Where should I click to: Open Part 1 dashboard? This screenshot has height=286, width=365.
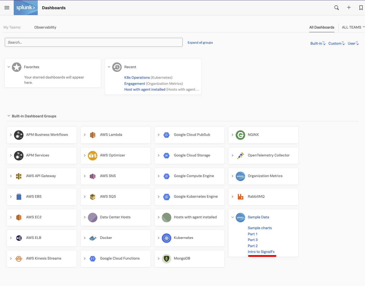tap(253, 234)
